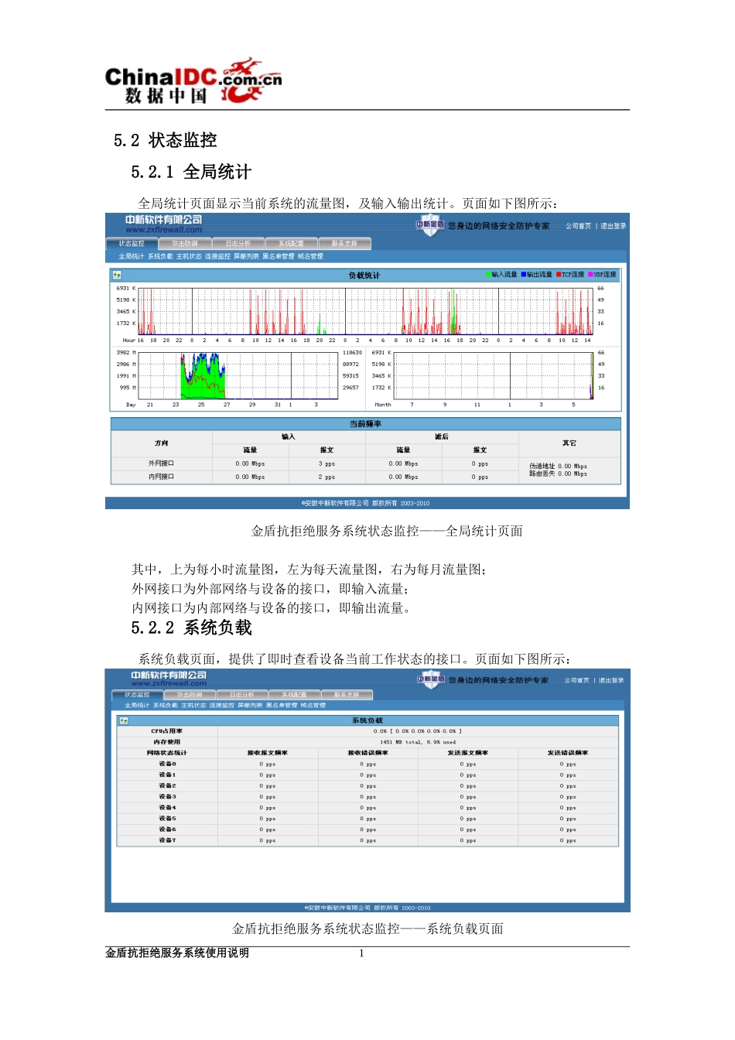Click the 设备3 row label

[x=167, y=796]
